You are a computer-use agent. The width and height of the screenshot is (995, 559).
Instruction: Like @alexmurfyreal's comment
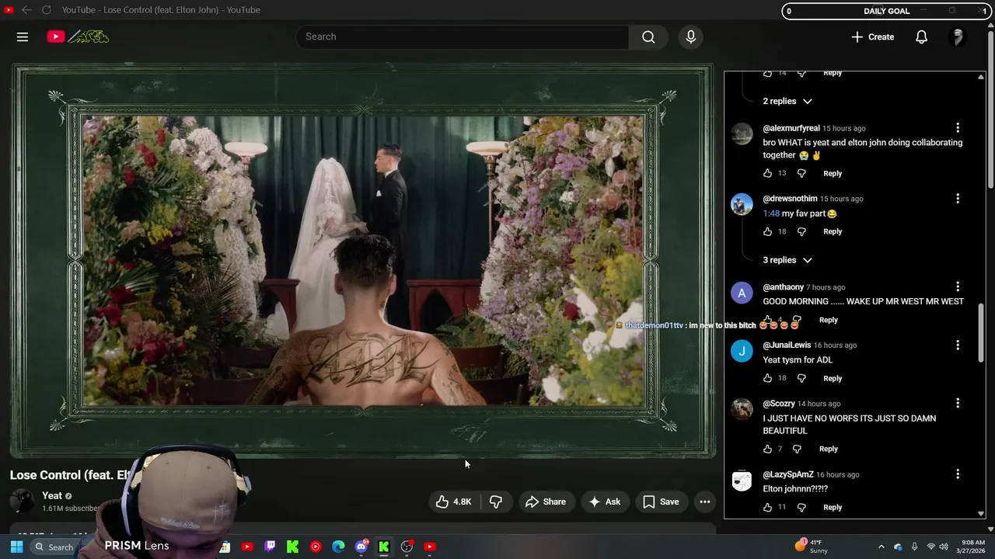tap(767, 173)
